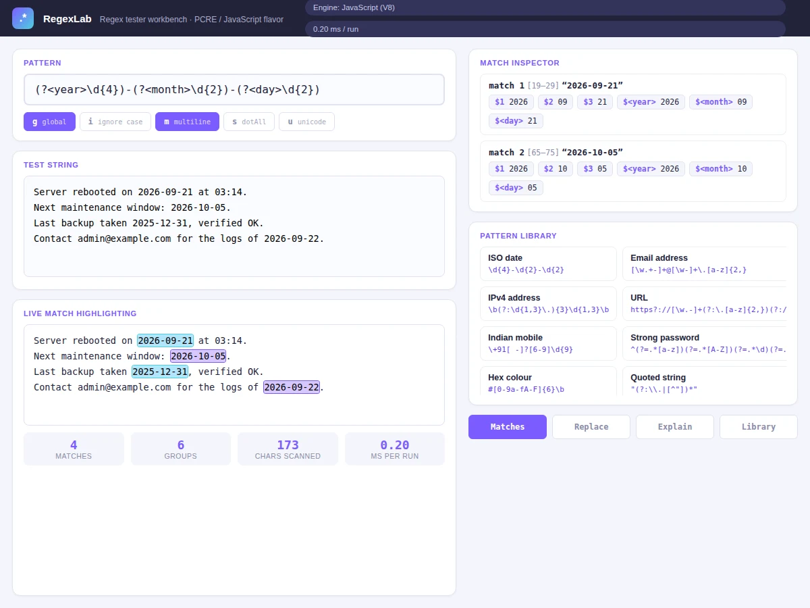Click the RegexLab title text
The width and height of the screenshot is (810, 608).
67,19
